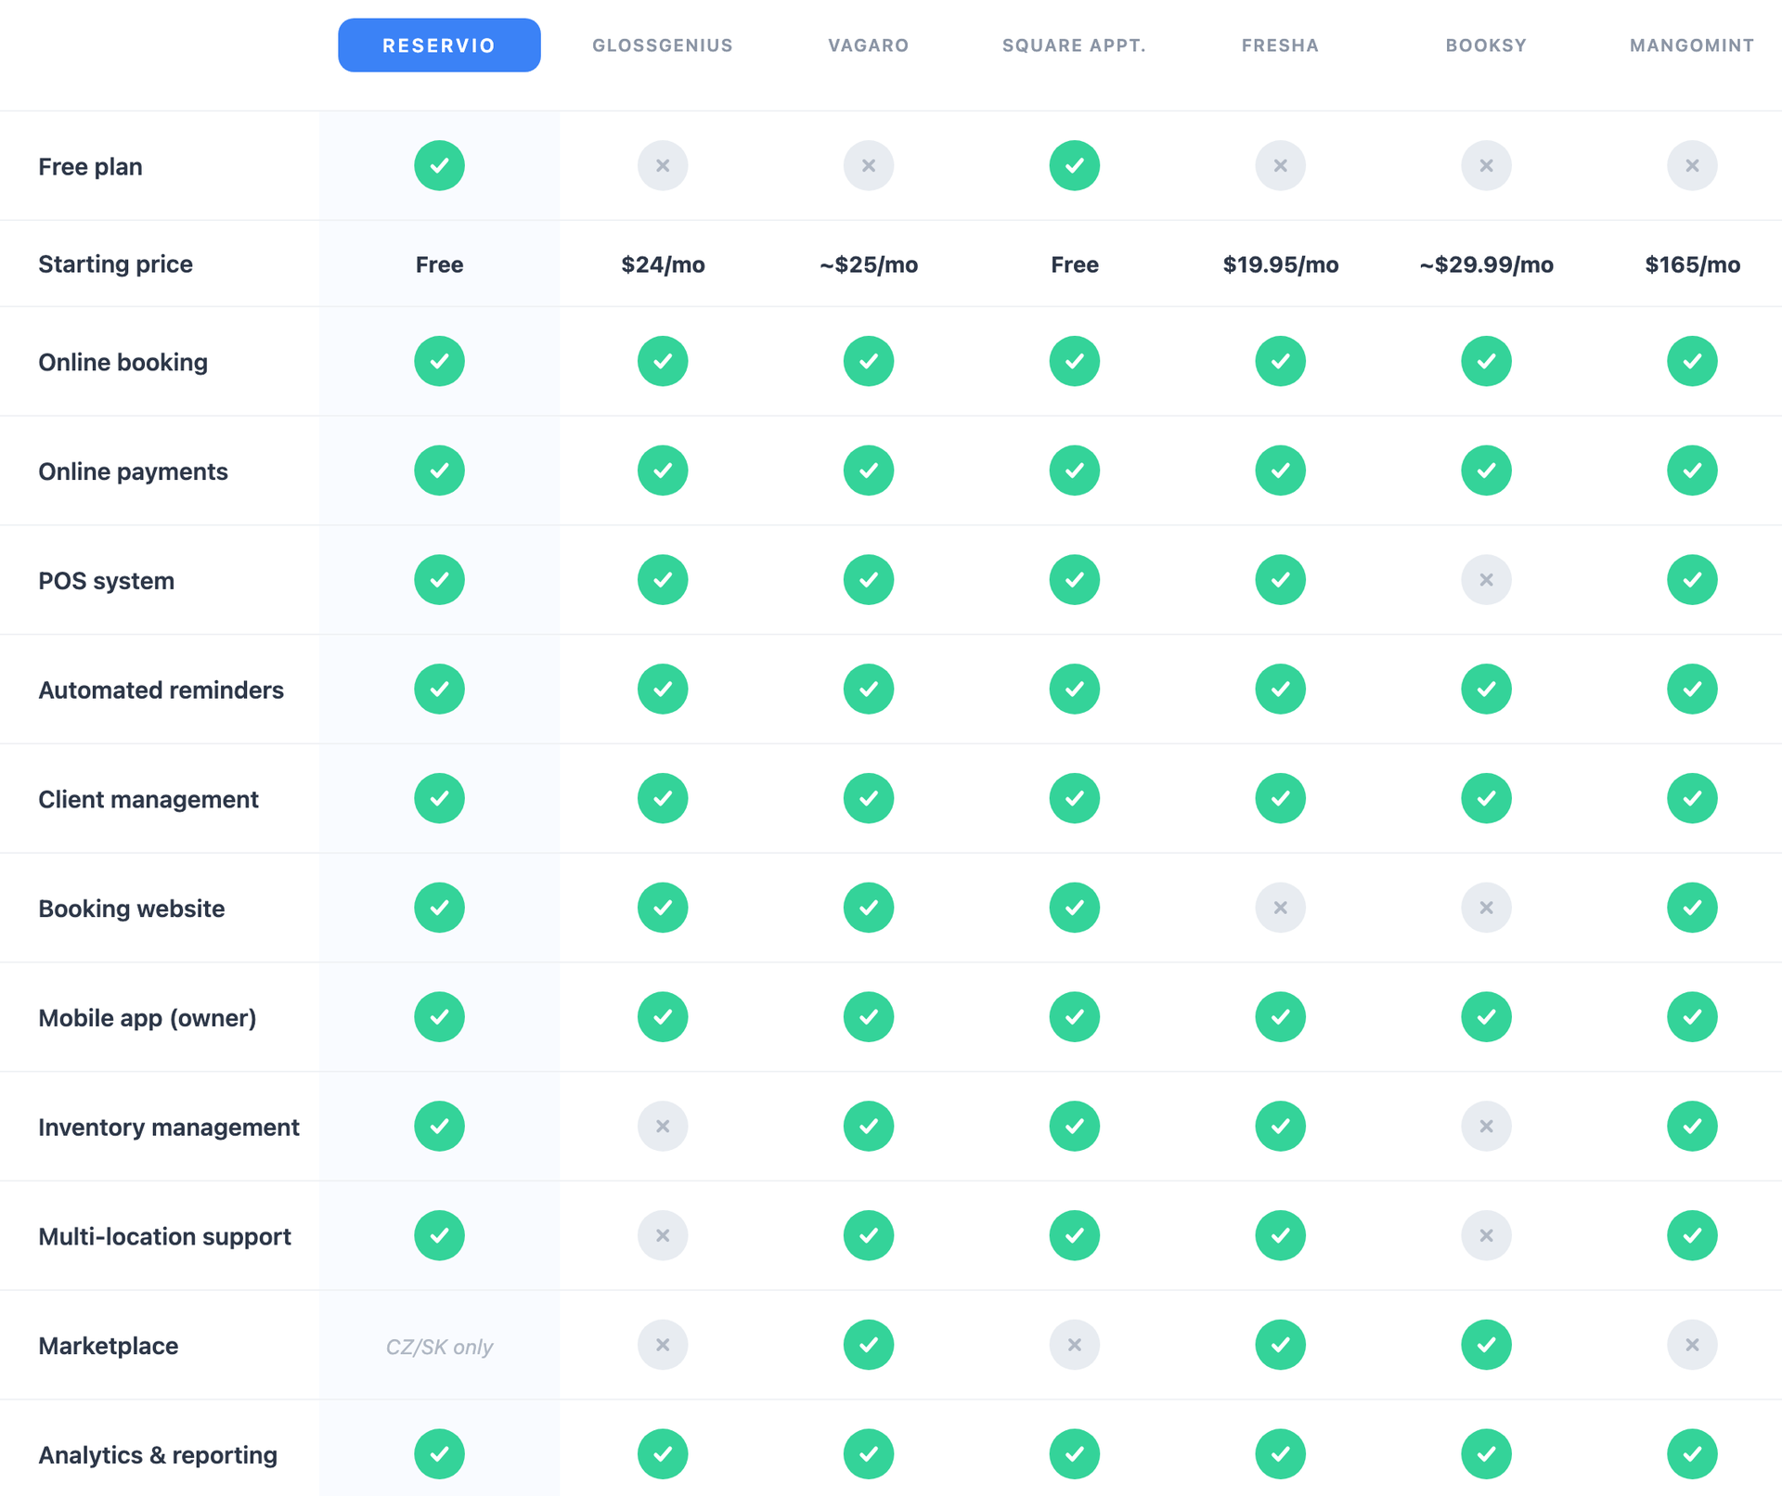The image size is (1782, 1496).
Task: Toggle Reservio's Online payments checkmark
Action: [439, 471]
